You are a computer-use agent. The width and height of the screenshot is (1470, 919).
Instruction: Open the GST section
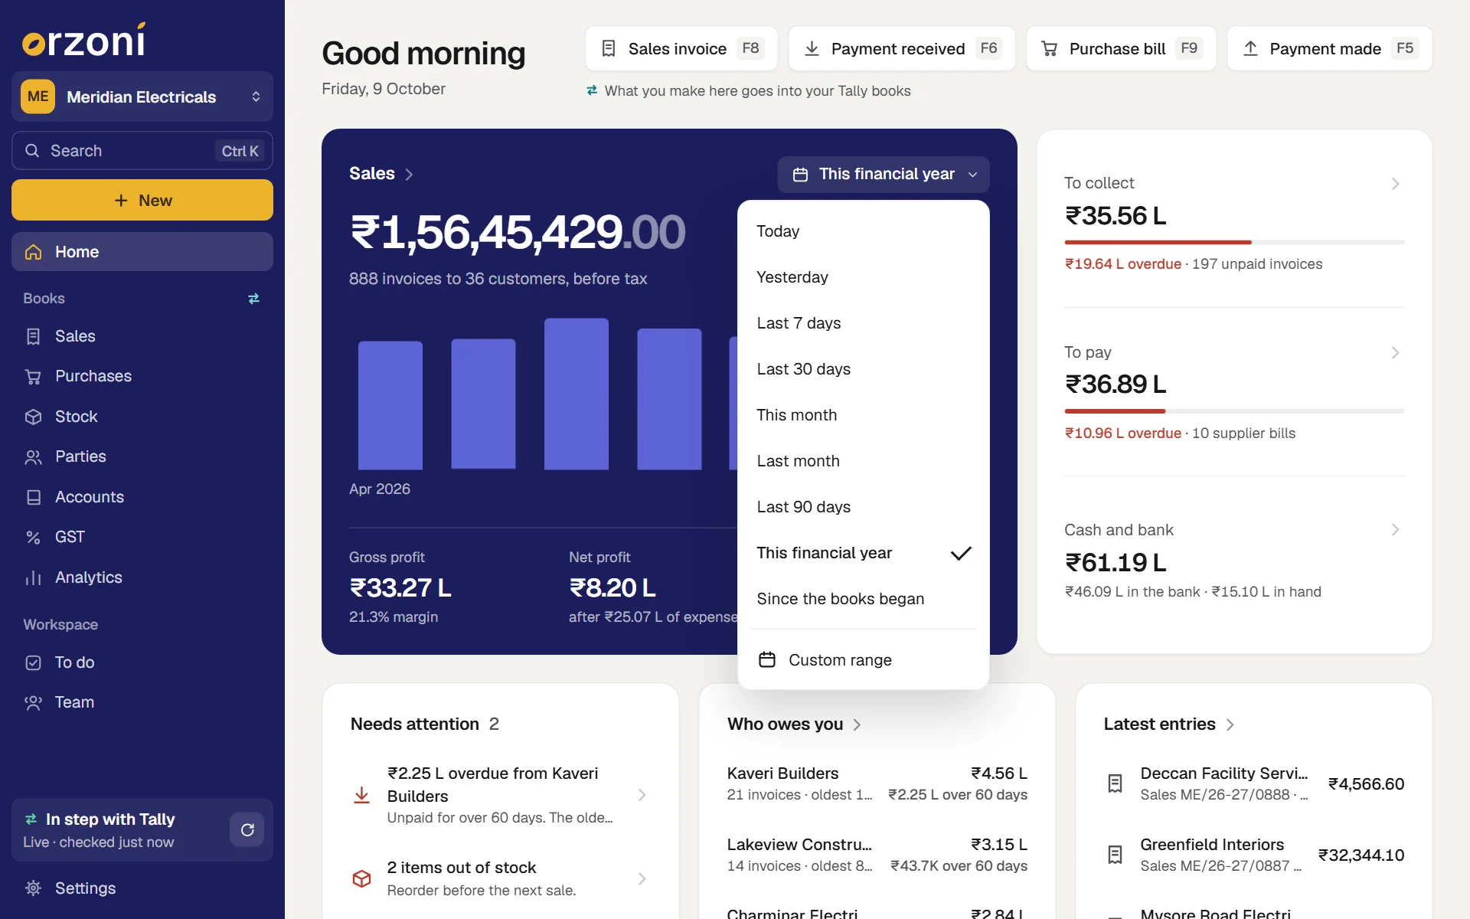pos(142,537)
